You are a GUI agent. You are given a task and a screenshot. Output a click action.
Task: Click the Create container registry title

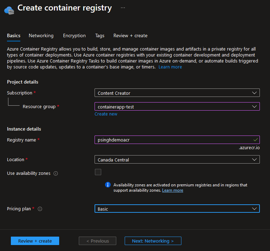click(64, 8)
